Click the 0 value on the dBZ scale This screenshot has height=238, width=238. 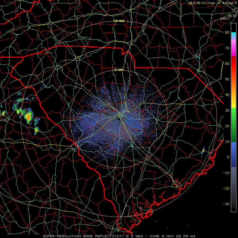[x=228, y=157]
